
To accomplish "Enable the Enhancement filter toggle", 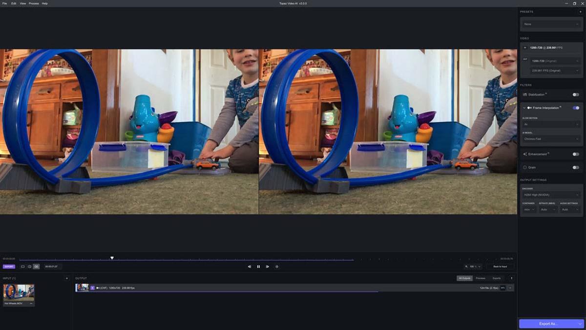I will tap(575, 154).
